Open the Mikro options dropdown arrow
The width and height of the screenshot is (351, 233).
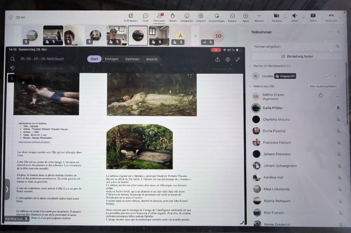pos(303,18)
